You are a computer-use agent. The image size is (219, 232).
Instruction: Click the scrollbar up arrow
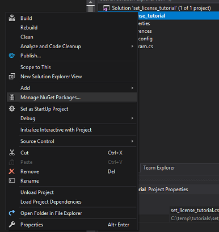pyautogui.click(x=91, y=2)
